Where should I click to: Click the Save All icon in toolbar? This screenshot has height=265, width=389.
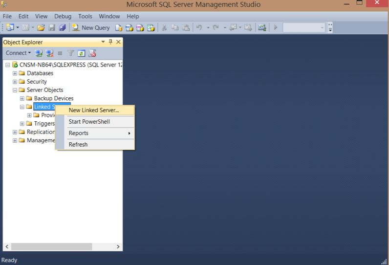click(62, 27)
